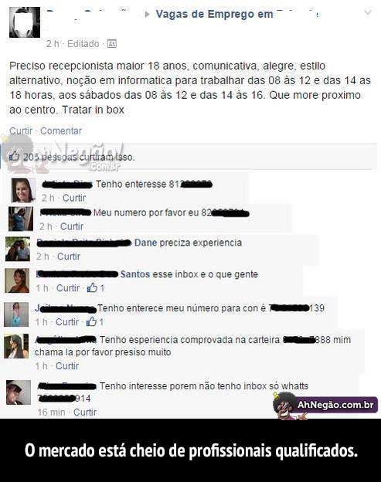Click the like-count thumb on 'Tenho enterece' comment
381x482 pixels.
(91, 321)
